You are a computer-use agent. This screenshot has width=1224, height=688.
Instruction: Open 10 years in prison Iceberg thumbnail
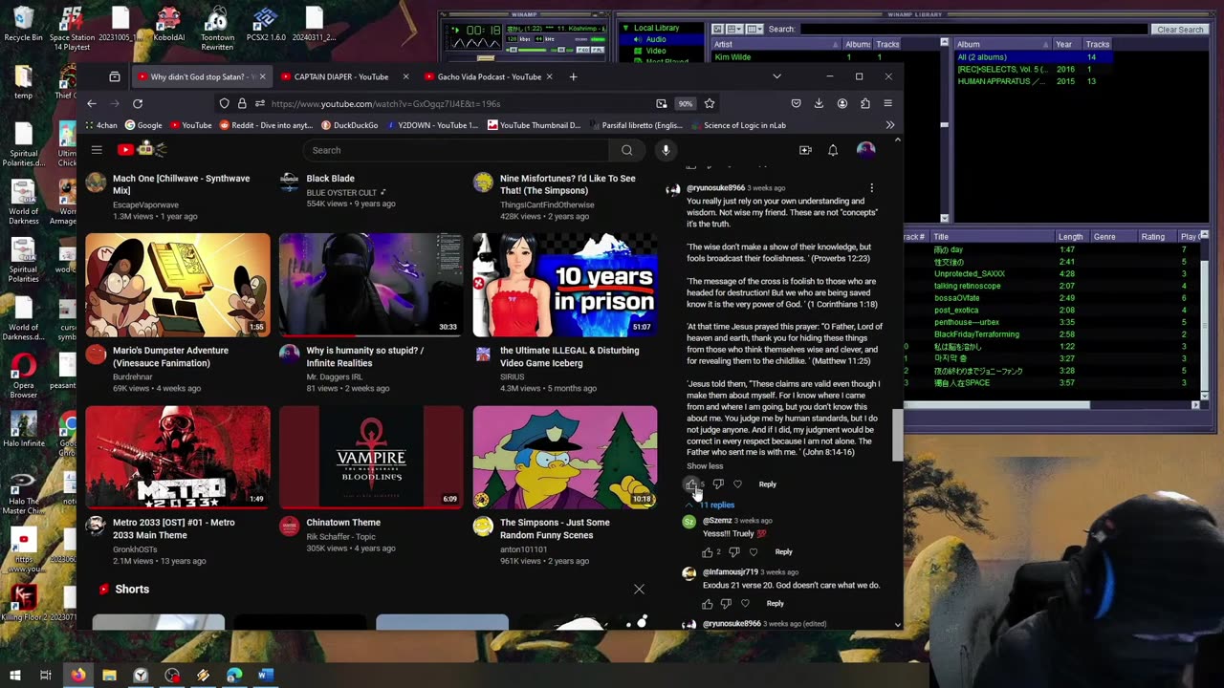(565, 285)
